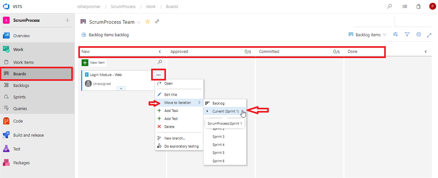Expand the ScrumProcess Team selector chevron
The width and height of the screenshot is (438, 178).
coord(139,22)
